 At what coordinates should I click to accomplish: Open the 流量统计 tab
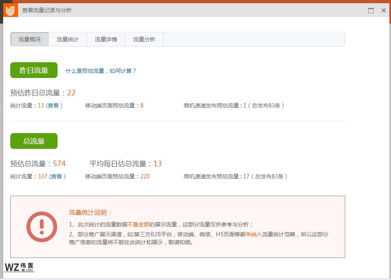68,39
